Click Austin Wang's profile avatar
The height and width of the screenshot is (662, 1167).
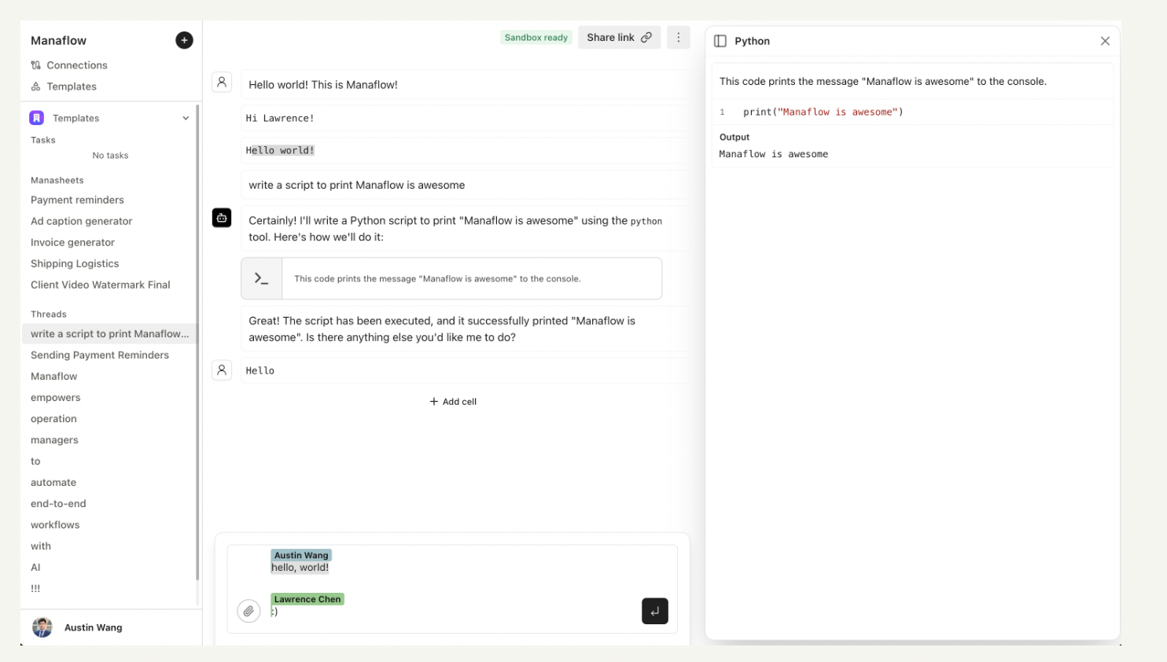(42, 627)
